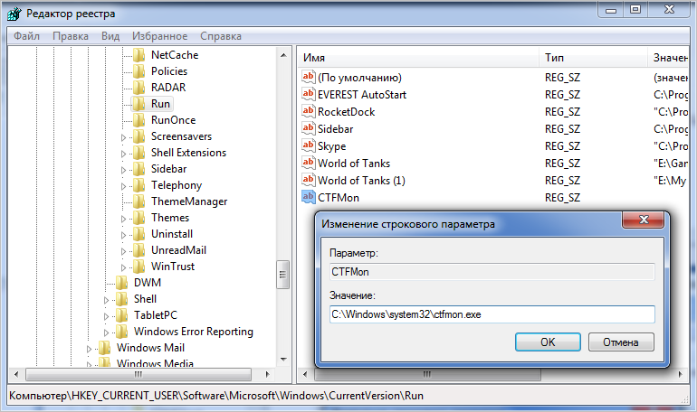
Task: Expand the Windows Error Reporting node
Action: coord(106,332)
